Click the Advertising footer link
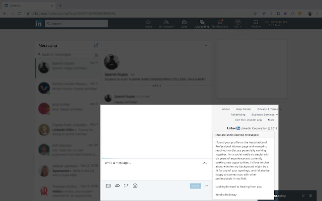This screenshot has width=322, height=201. pyautogui.click(x=238, y=115)
